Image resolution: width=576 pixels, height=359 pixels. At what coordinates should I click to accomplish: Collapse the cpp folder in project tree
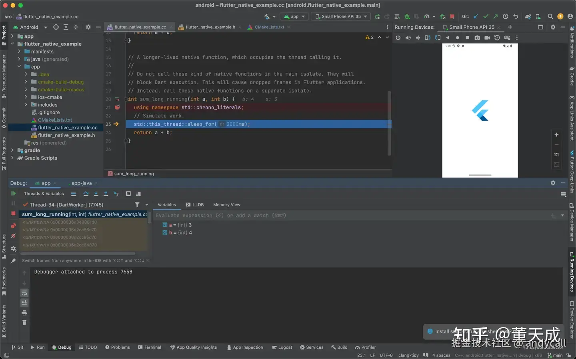(19, 67)
